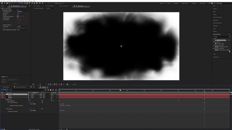Click Reset link for Turbulent Displace
This screenshot has width=232, height=130.
coord(18,10)
